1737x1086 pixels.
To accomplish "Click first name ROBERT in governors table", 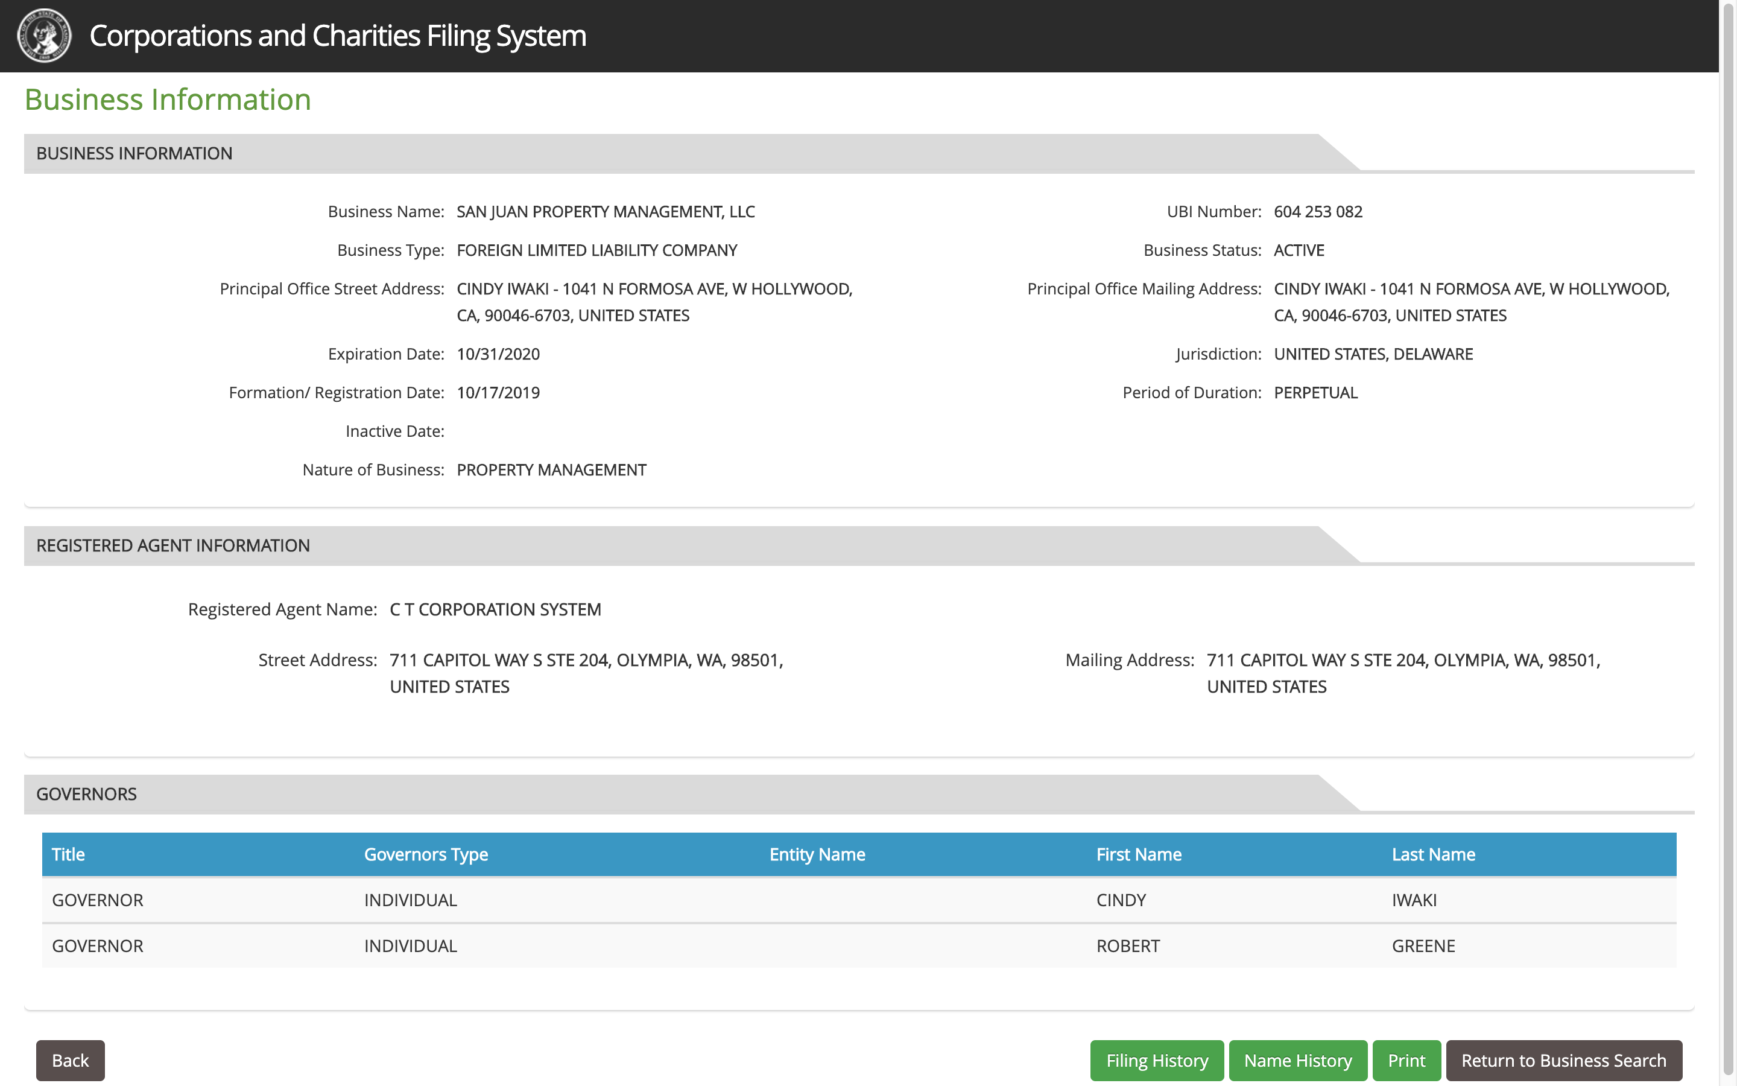I will (1128, 946).
